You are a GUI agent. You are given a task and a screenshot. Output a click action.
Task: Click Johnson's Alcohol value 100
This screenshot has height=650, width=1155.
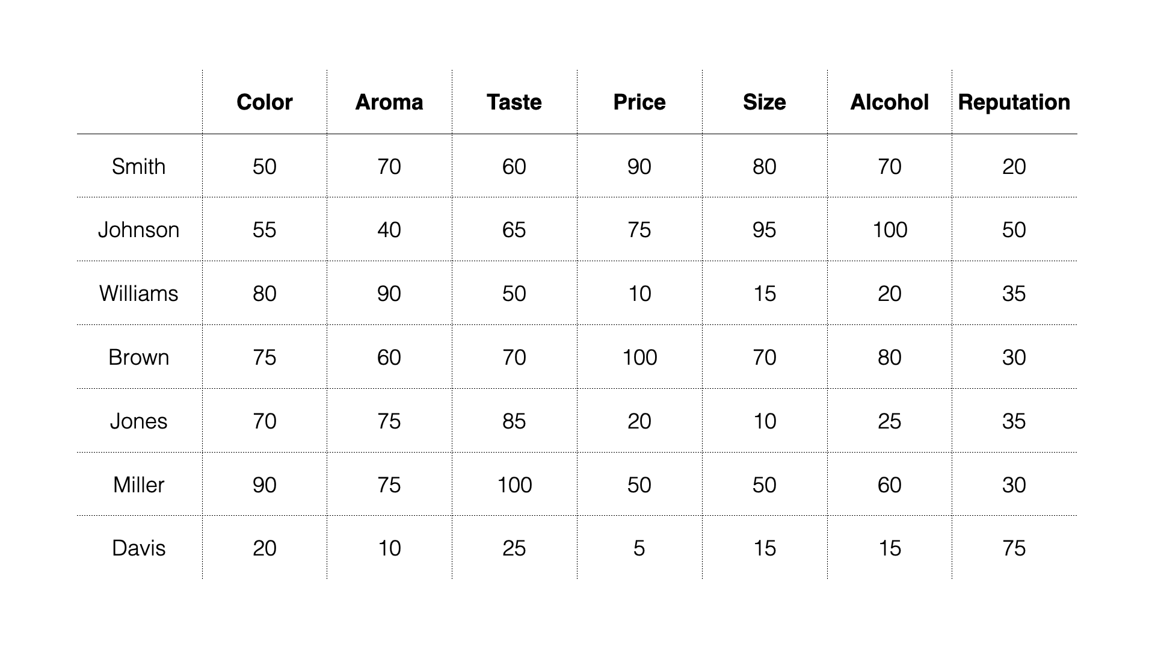[x=890, y=230]
